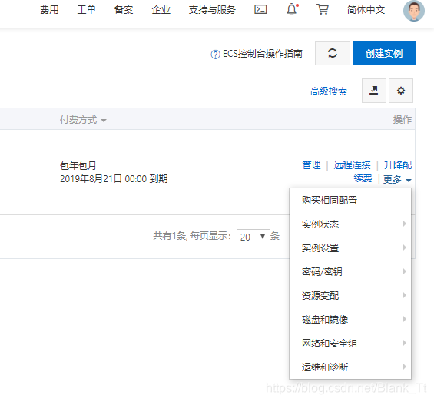Click the 包年包月 billing text

78,166
